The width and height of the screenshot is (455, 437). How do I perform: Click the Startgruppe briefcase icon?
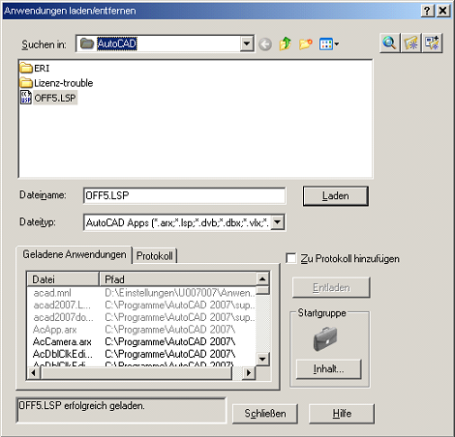coord(325,338)
